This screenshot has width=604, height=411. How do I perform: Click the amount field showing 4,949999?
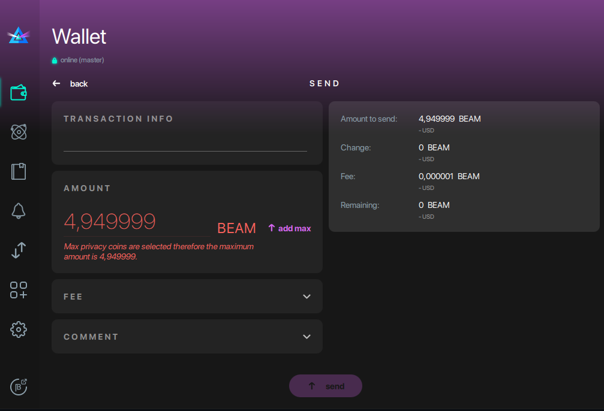click(110, 221)
